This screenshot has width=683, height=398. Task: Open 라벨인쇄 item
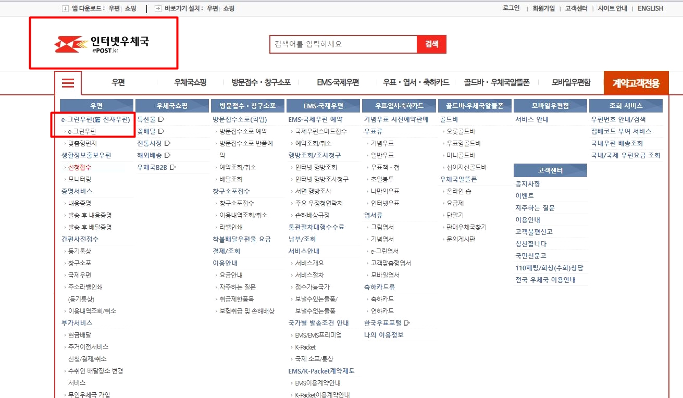pyautogui.click(x=231, y=227)
